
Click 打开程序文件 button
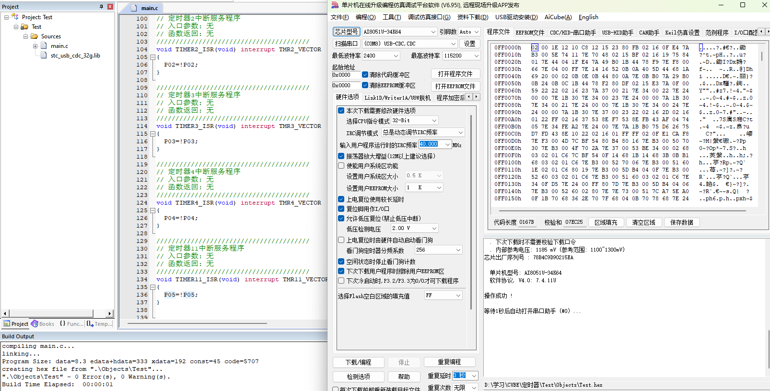455,74
